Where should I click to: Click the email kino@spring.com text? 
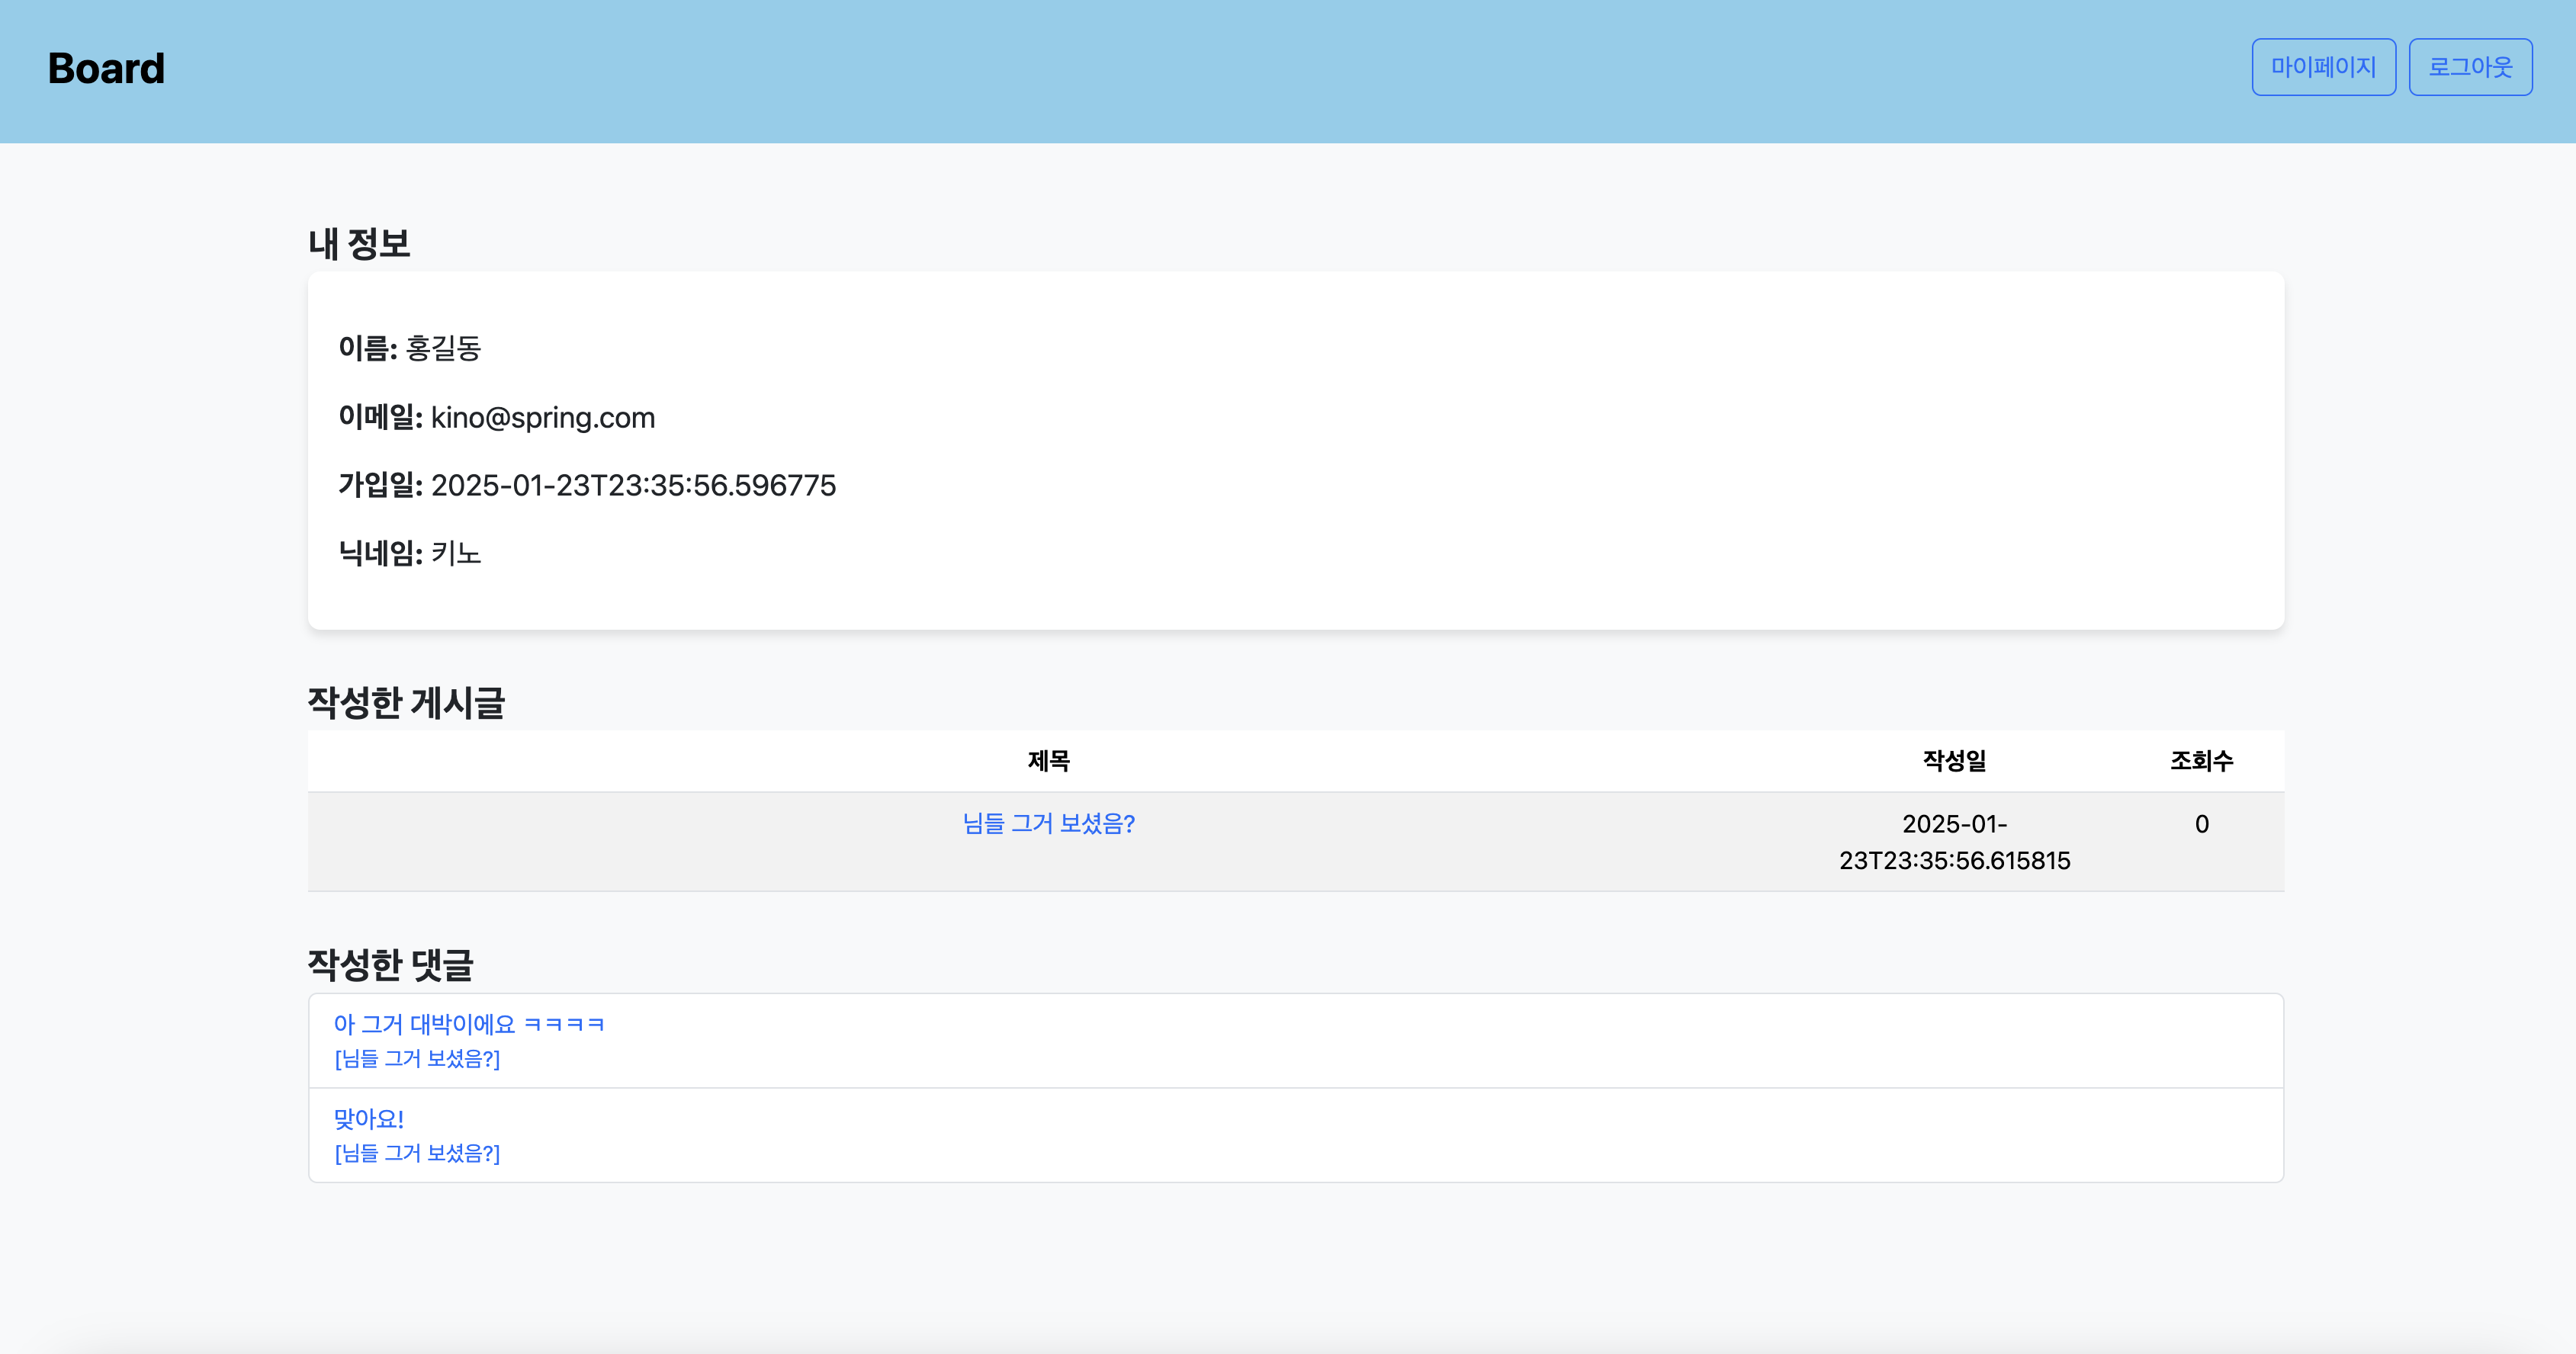pos(542,417)
